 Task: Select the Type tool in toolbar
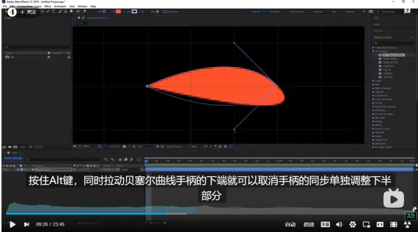(x=53, y=11)
